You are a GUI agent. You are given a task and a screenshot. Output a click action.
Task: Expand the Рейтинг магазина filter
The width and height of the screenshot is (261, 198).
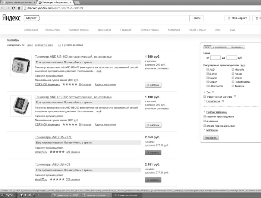click(216, 112)
